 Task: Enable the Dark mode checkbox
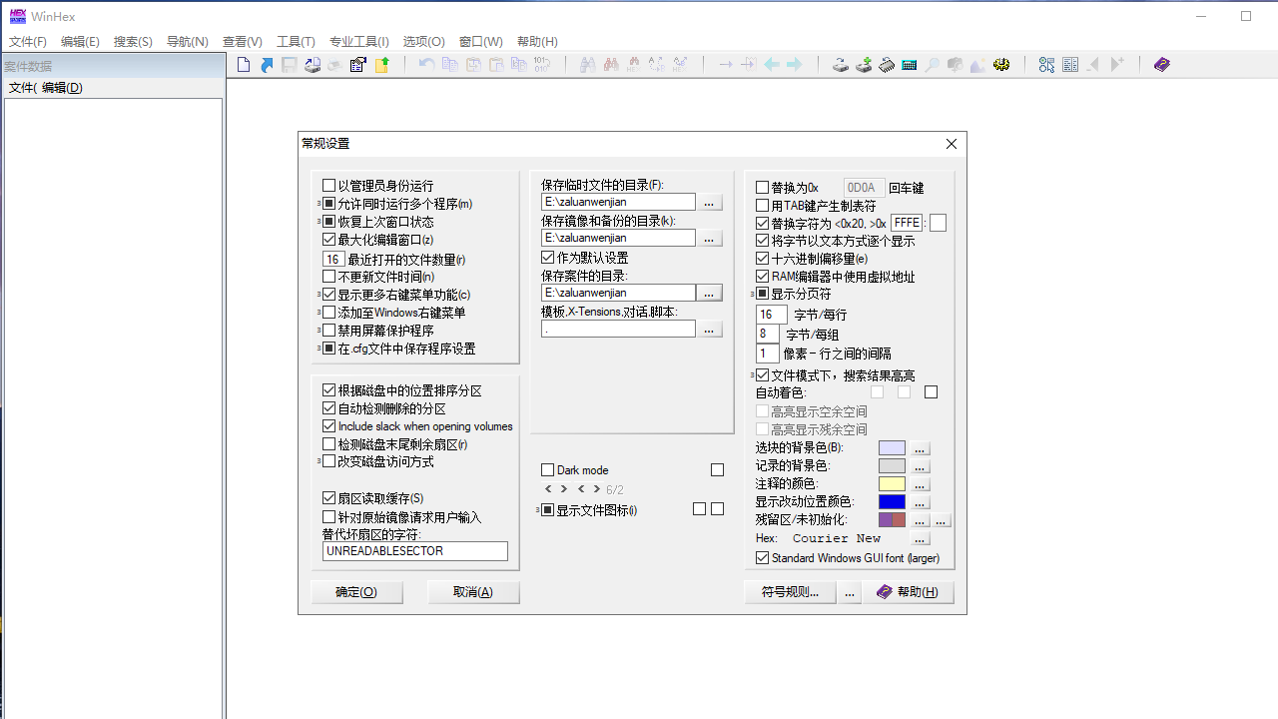pyautogui.click(x=548, y=469)
